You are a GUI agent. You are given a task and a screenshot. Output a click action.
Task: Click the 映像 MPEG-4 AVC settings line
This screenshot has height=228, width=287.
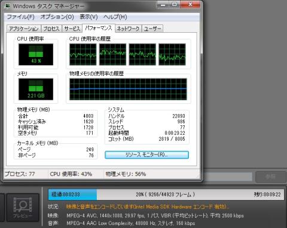click(x=155, y=215)
